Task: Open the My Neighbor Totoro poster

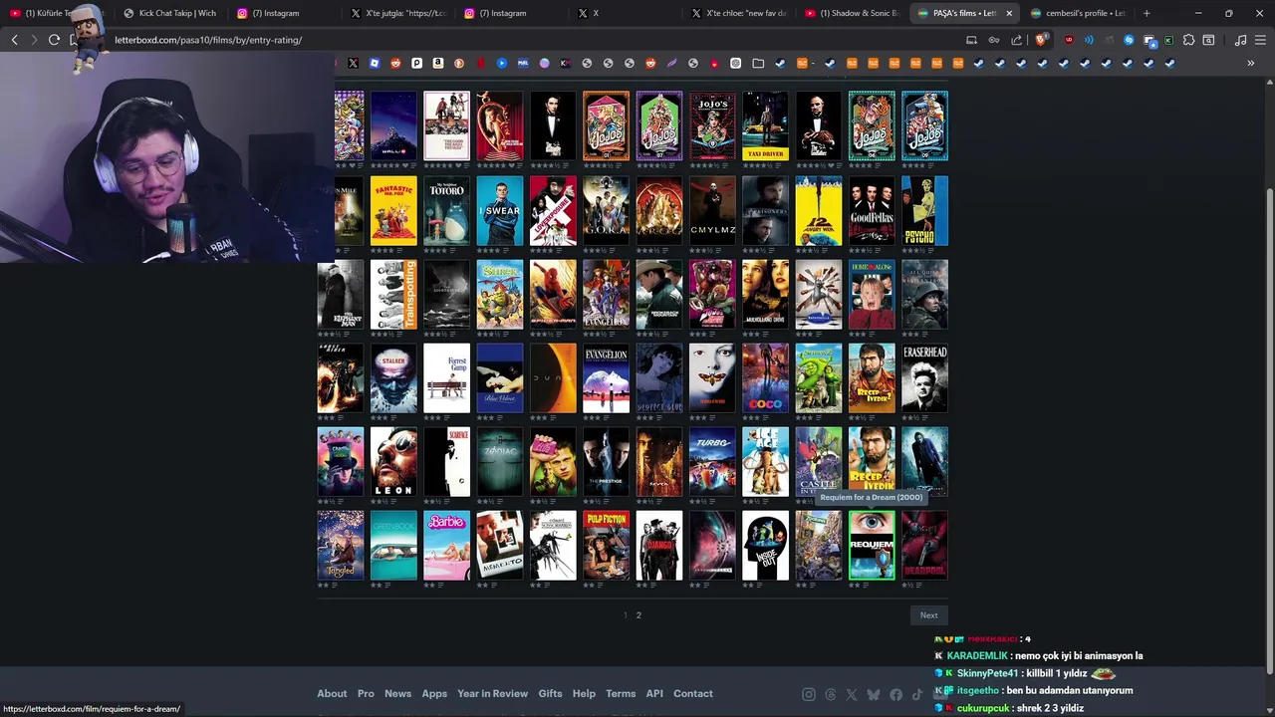Action: [x=446, y=210]
